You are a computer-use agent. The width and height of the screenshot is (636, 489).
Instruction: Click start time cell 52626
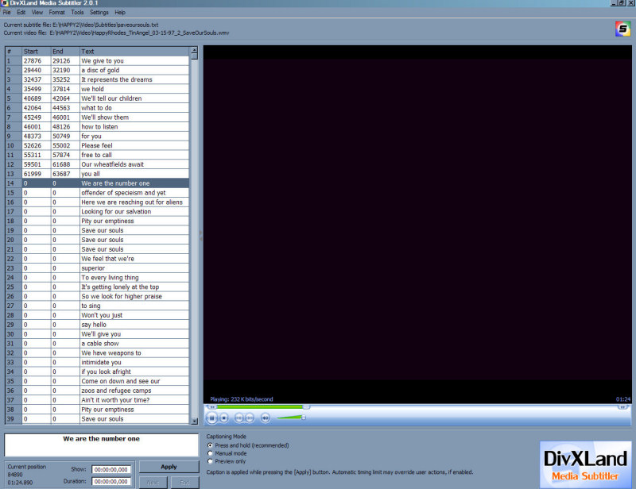pos(37,145)
